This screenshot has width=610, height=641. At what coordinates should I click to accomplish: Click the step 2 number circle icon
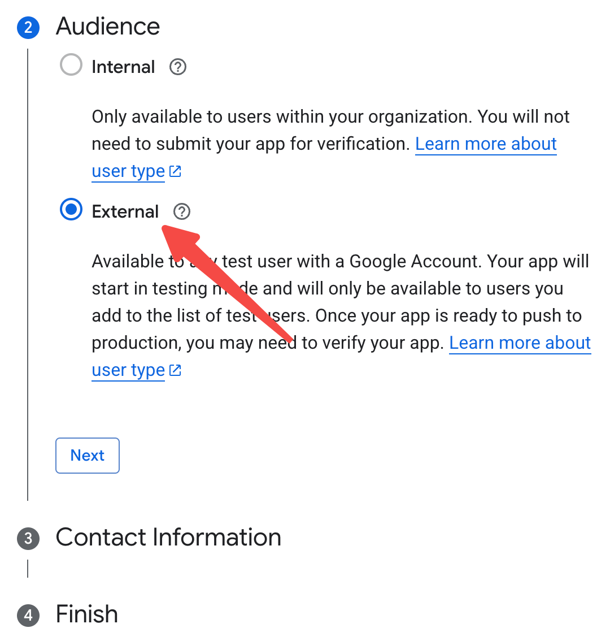(28, 28)
